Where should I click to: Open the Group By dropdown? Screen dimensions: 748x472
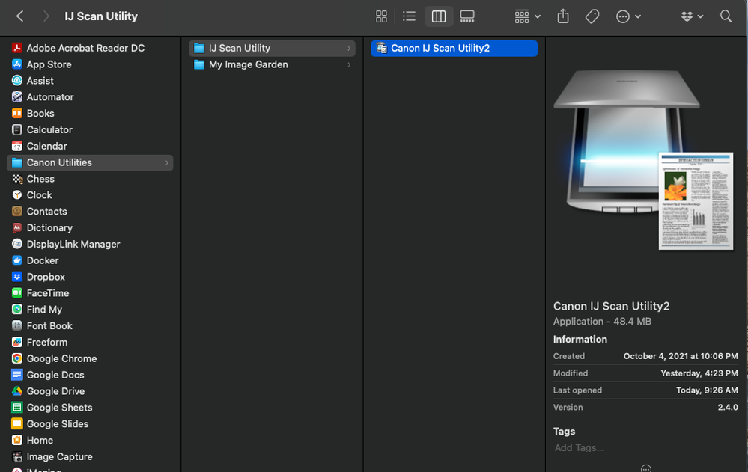point(527,16)
